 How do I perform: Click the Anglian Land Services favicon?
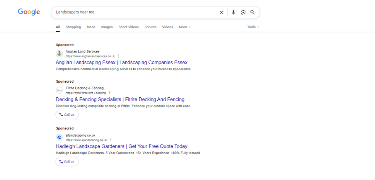[x=59, y=54]
